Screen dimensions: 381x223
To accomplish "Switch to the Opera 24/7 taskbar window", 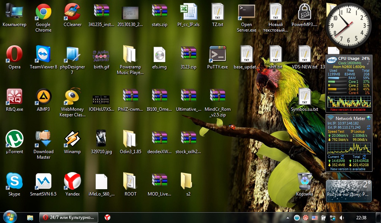I will (69, 217).
